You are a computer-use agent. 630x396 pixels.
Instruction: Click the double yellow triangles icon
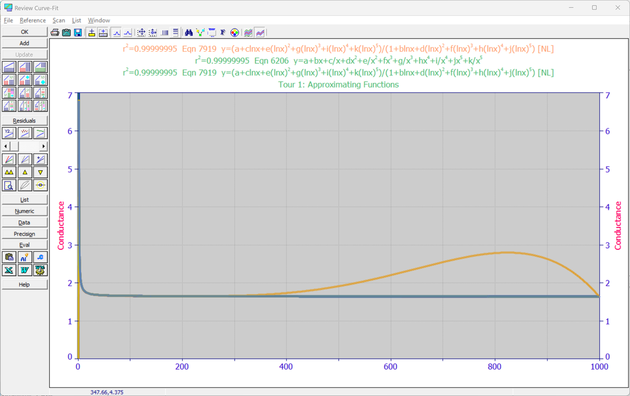click(9, 172)
